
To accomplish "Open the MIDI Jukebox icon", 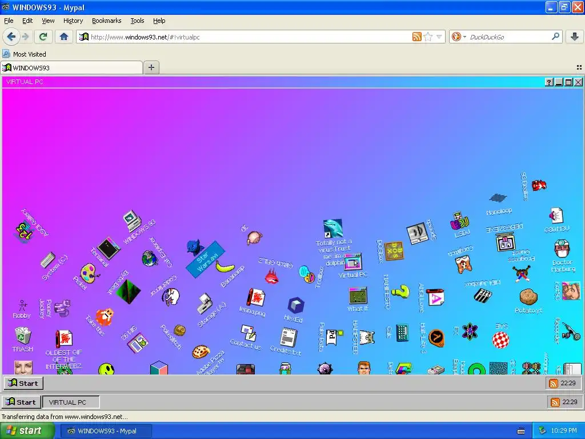I will coord(483,296).
